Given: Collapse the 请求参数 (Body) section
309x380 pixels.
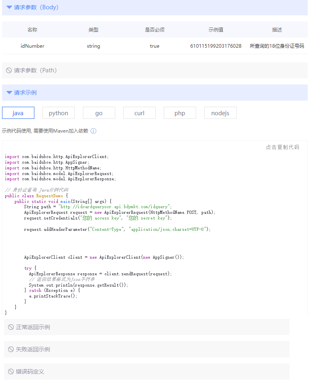Looking at the screenshot, I should [155, 8].
